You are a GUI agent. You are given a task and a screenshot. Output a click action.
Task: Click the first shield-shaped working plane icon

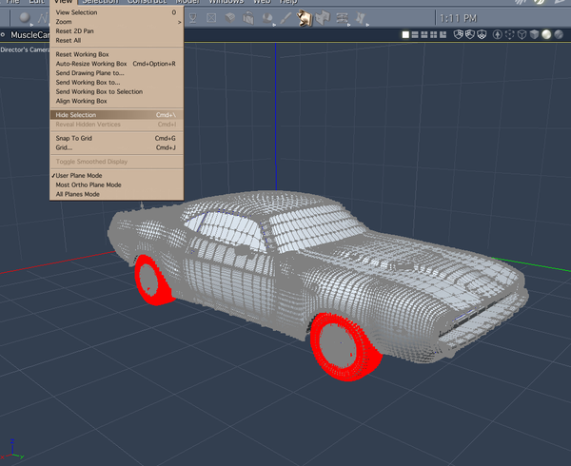[458, 34]
